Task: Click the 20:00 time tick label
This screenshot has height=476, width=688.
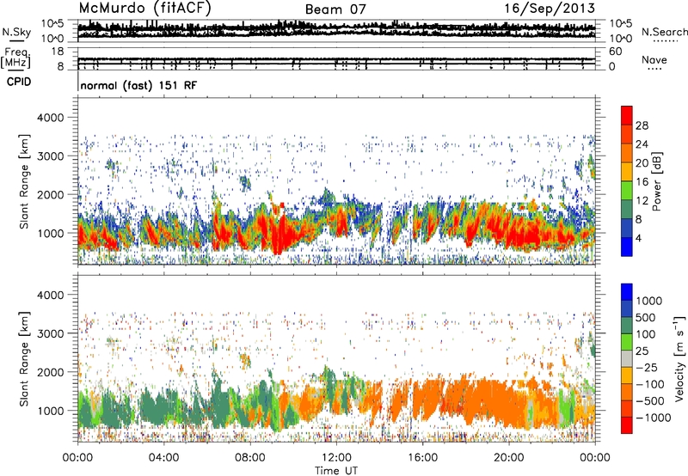Action: (x=509, y=458)
